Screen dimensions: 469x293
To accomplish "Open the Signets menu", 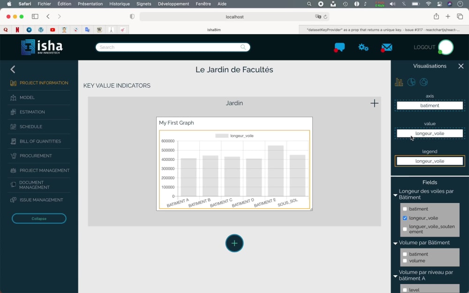I will 144,4.
